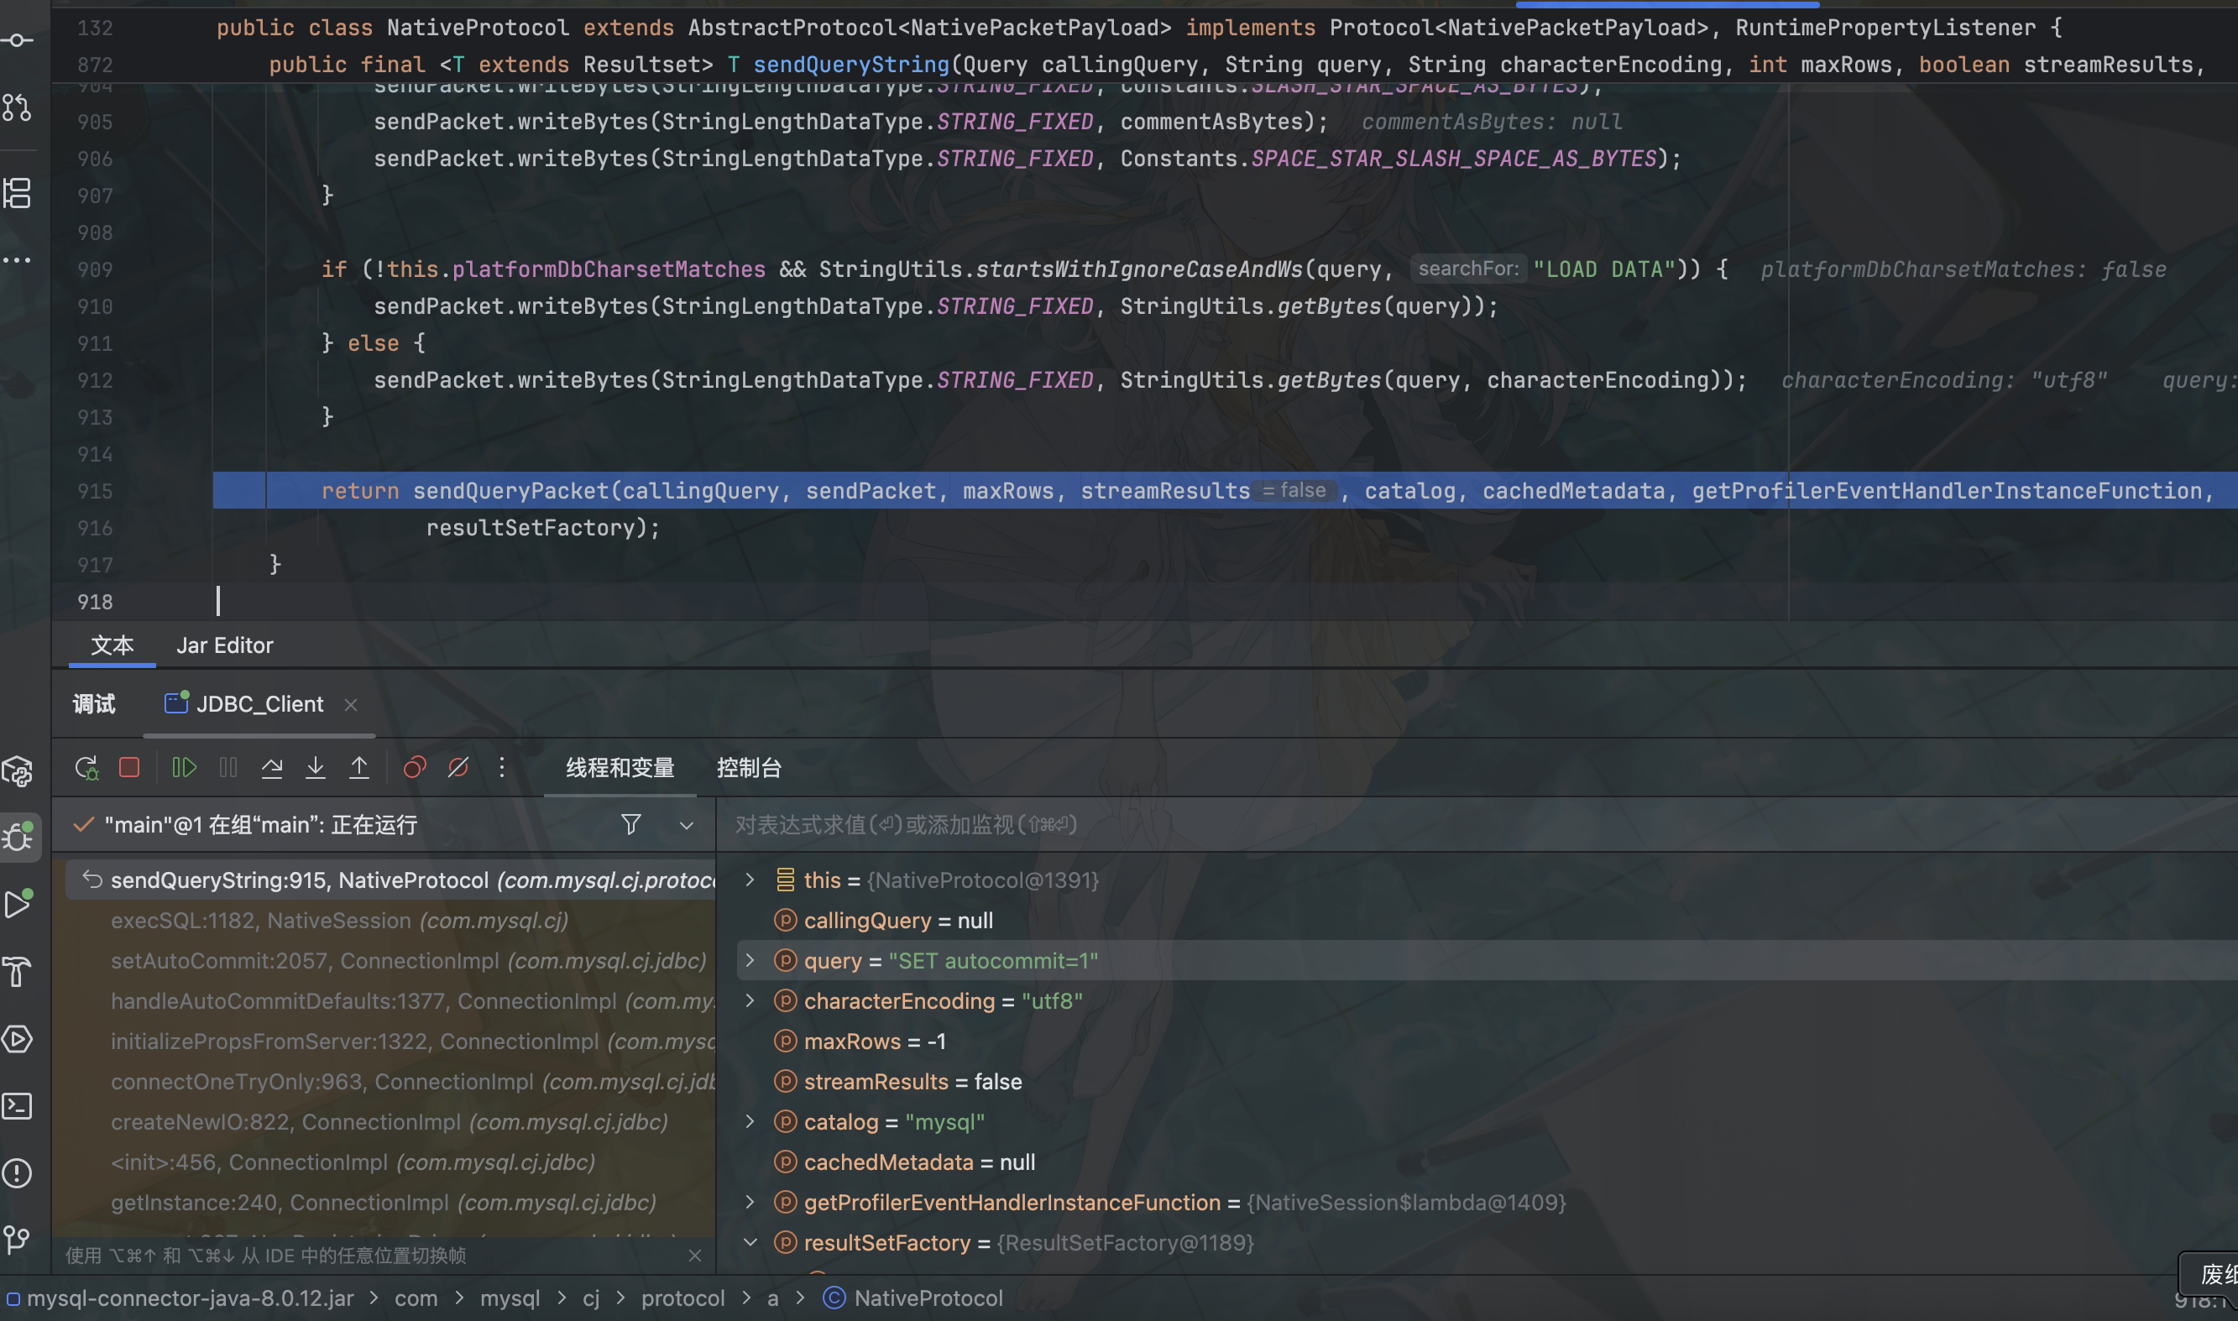The image size is (2238, 1321).
Task: Close the JDBC_Client debug tab
Action: coord(351,705)
